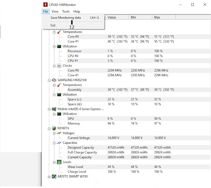
Task: Collapse the SAMSUNG HM321HI node
Action: point(49,80)
